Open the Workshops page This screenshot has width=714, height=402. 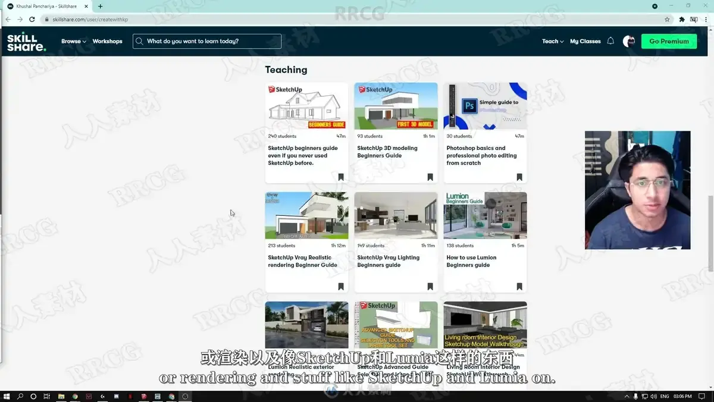coord(108,41)
